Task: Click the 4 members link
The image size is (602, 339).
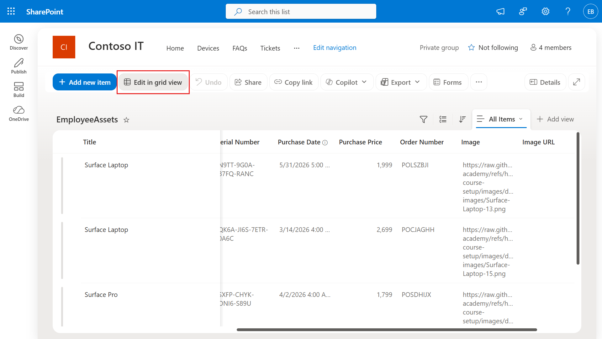Action: (x=551, y=47)
